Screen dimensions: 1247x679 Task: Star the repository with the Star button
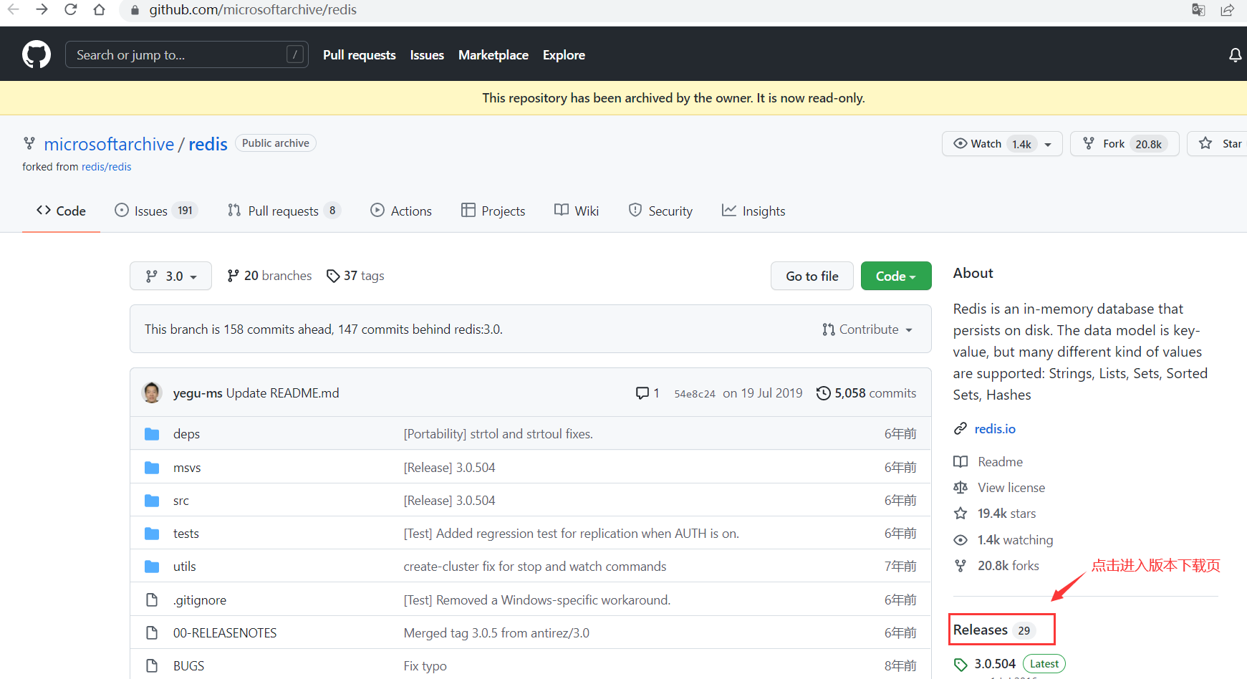pyautogui.click(x=1219, y=143)
